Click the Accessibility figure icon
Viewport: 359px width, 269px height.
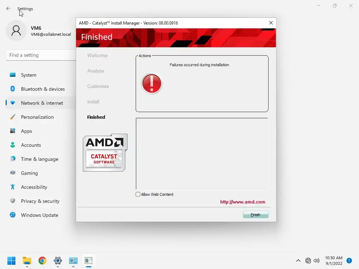coord(13,187)
